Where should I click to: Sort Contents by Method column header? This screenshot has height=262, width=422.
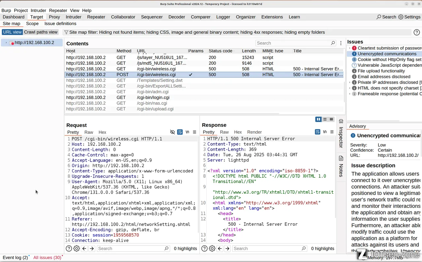click(124, 51)
